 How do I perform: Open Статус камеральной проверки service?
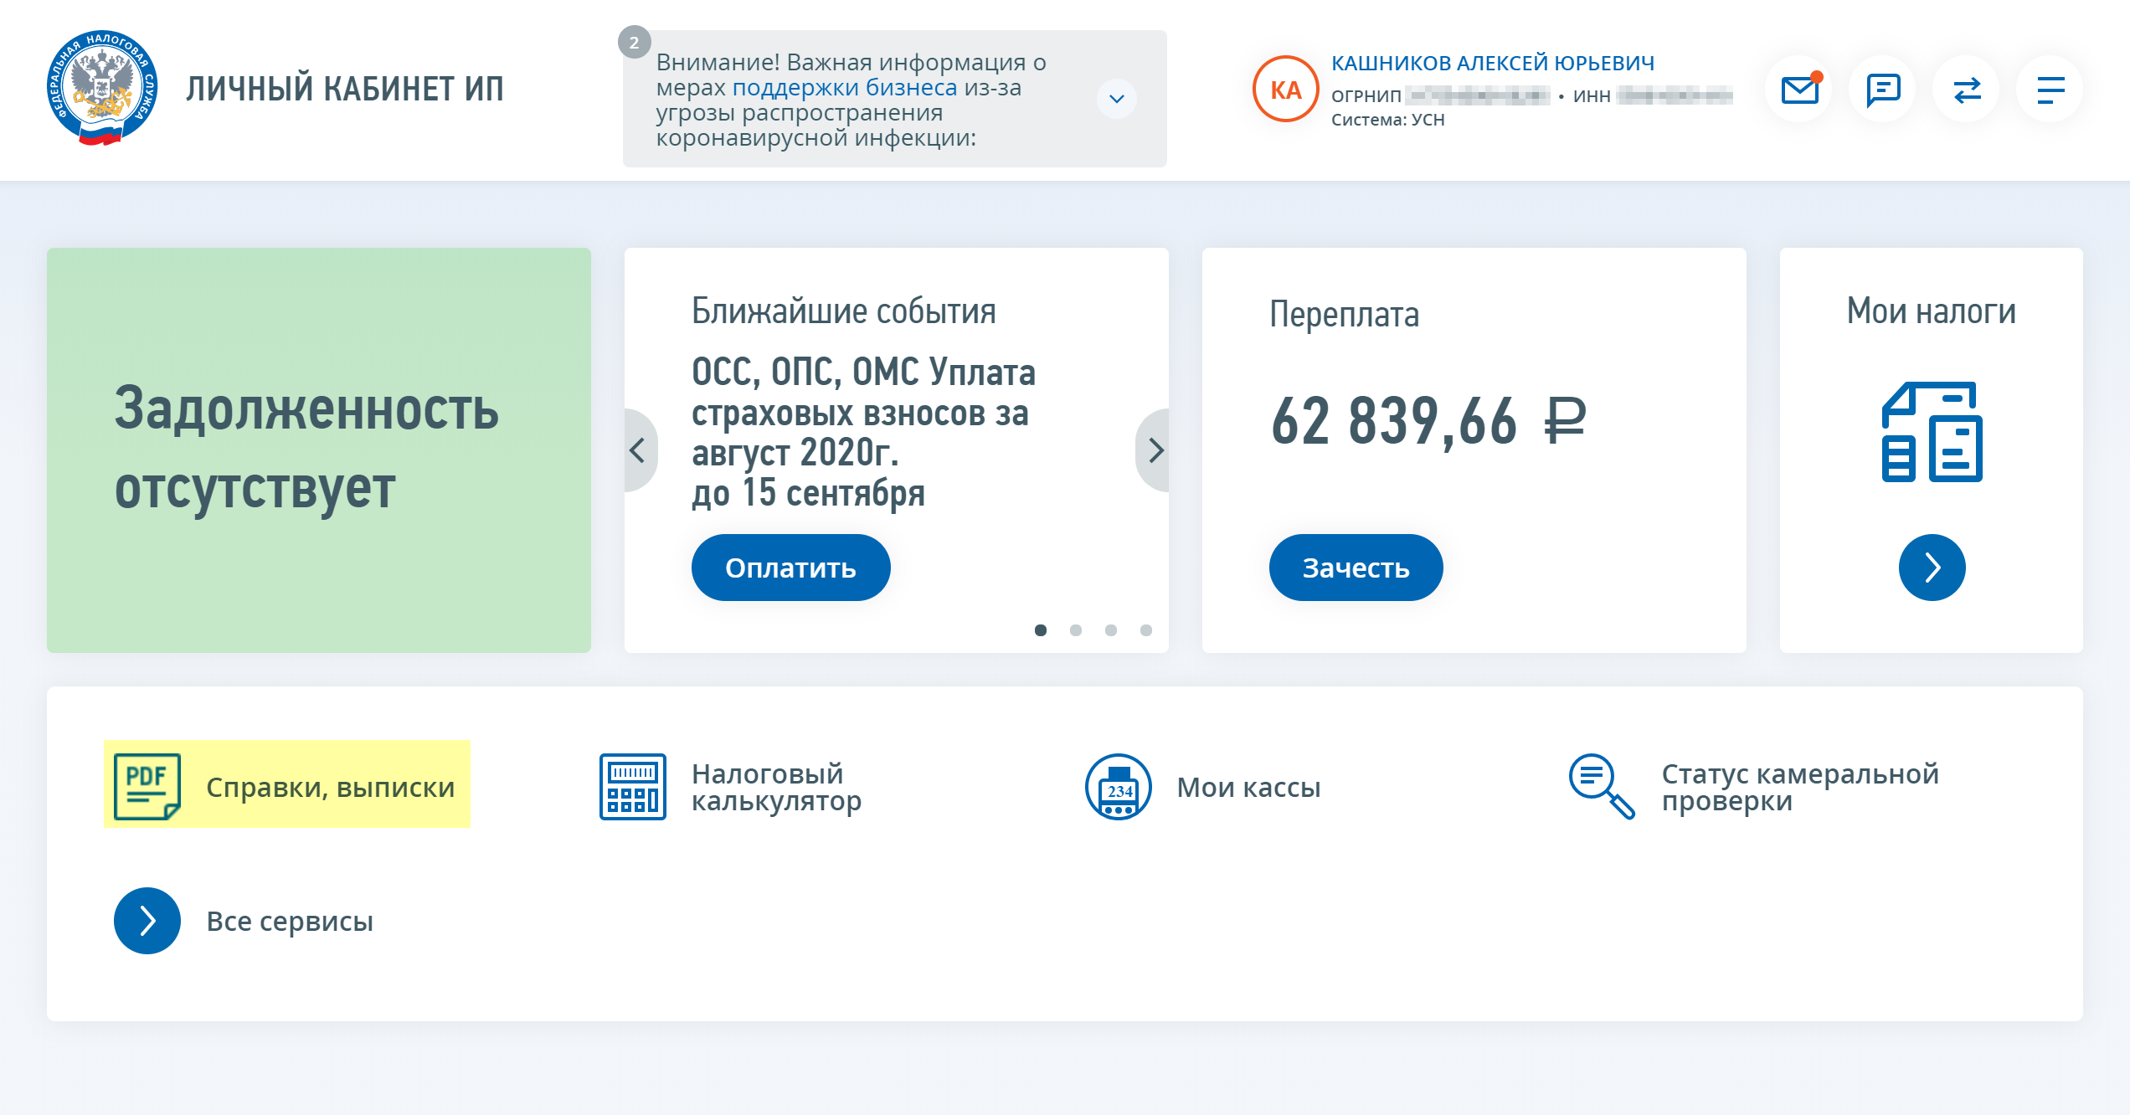1754,787
